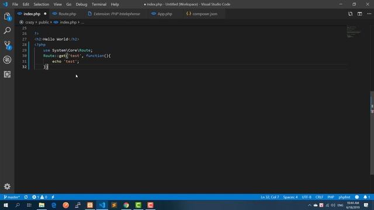
Task: Click the ENG language indicator in tray
Action: (x=340, y=205)
